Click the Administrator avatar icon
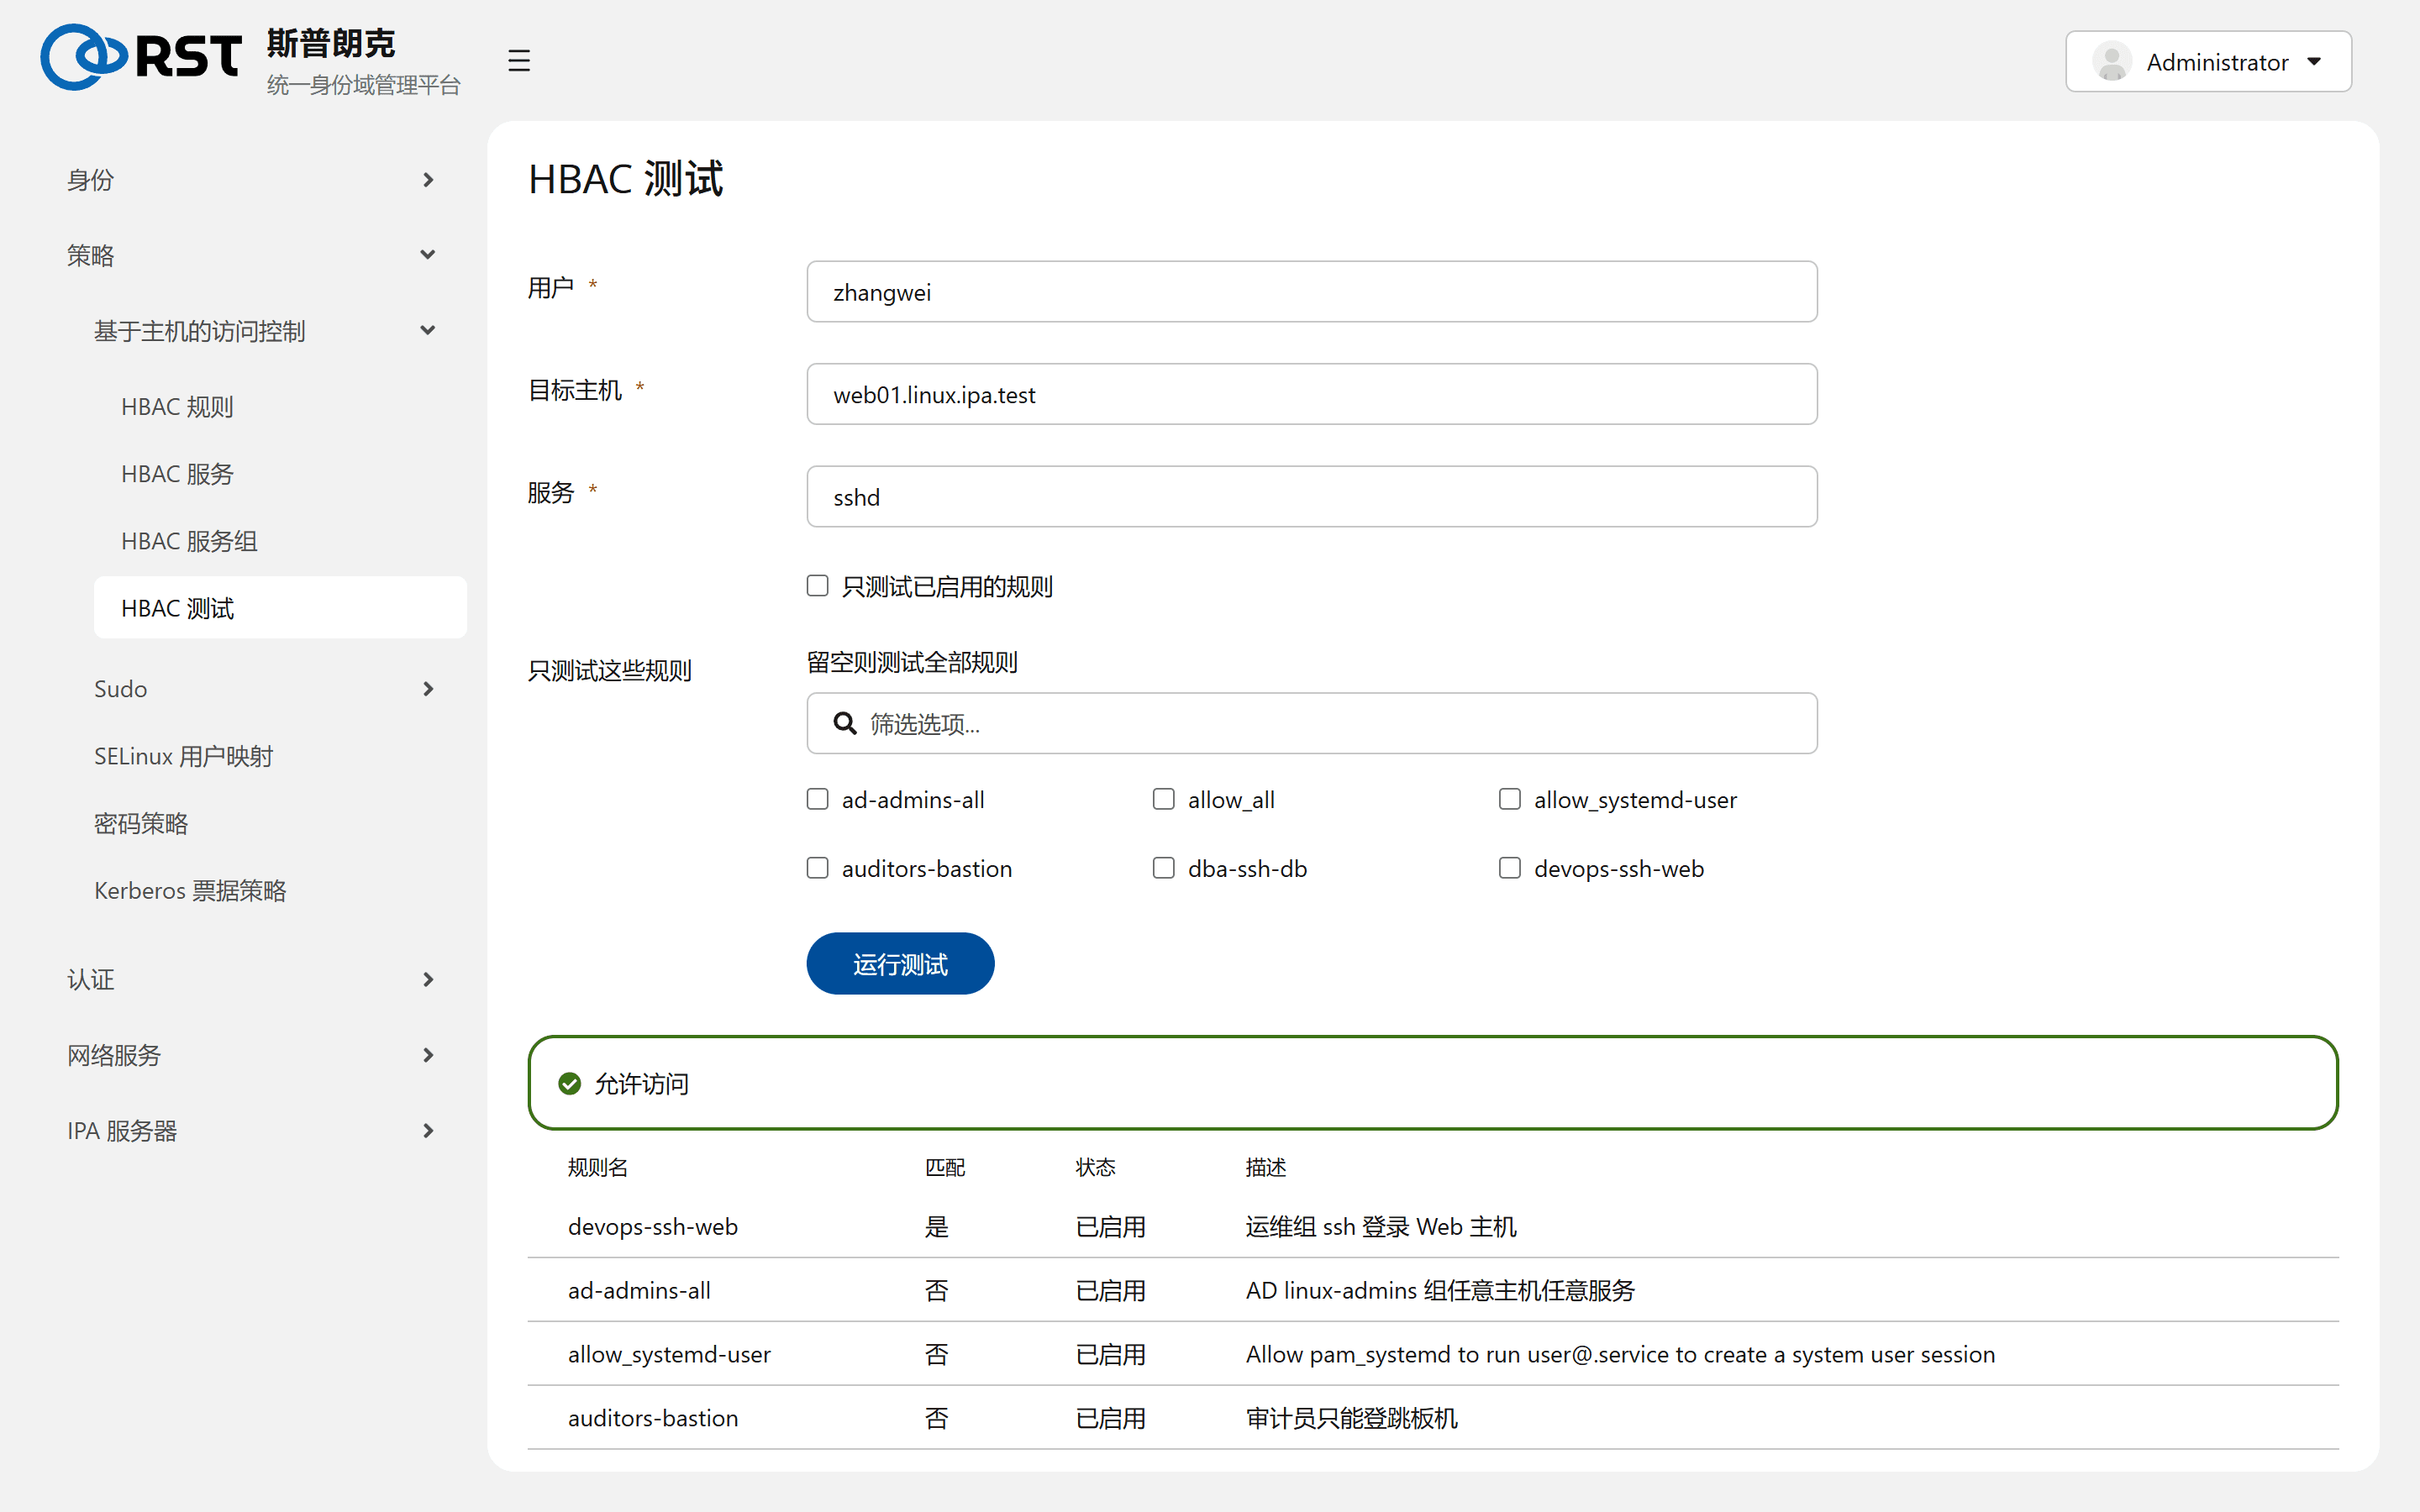The image size is (2420, 1512). click(x=2111, y=62)
